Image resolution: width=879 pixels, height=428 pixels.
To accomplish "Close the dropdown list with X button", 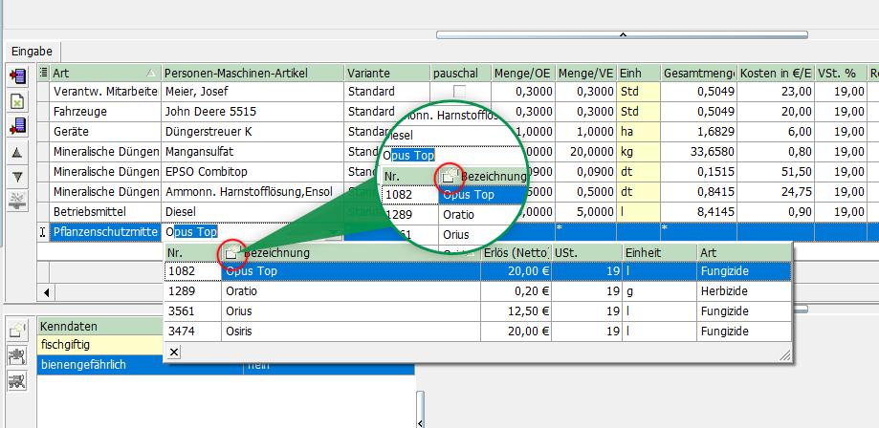I will click(174, 353).
